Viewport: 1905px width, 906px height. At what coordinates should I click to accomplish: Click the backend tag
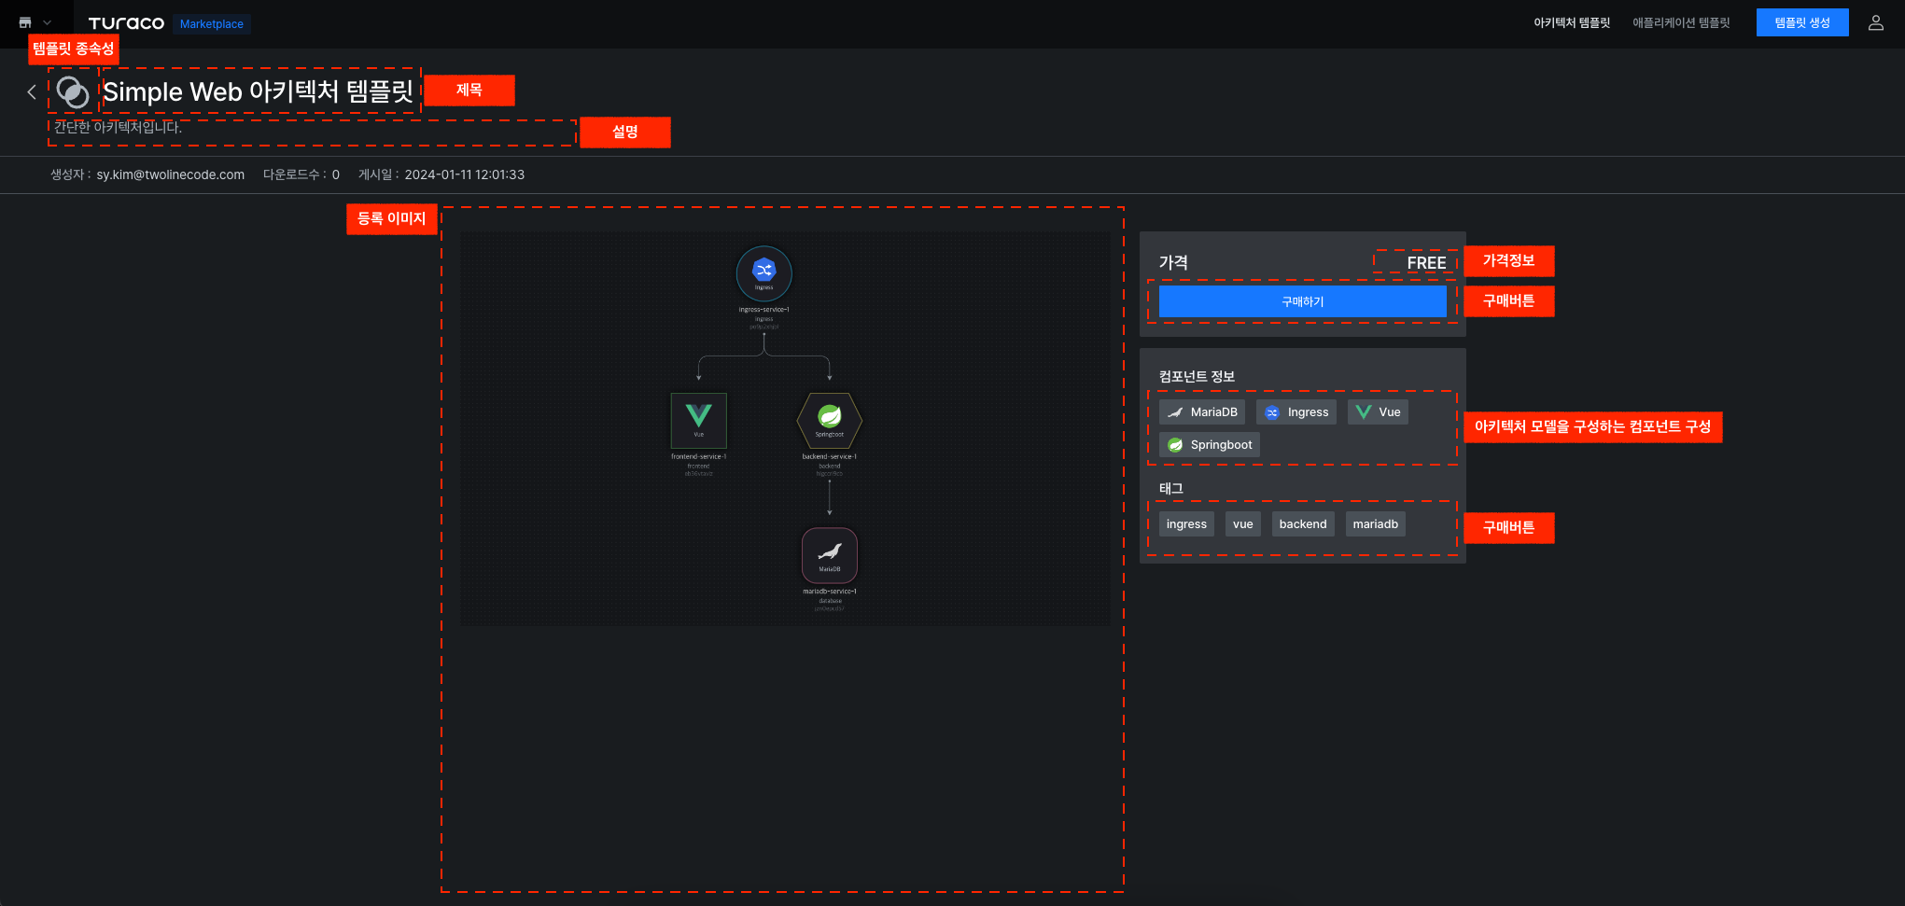(x=1303, y=524)
